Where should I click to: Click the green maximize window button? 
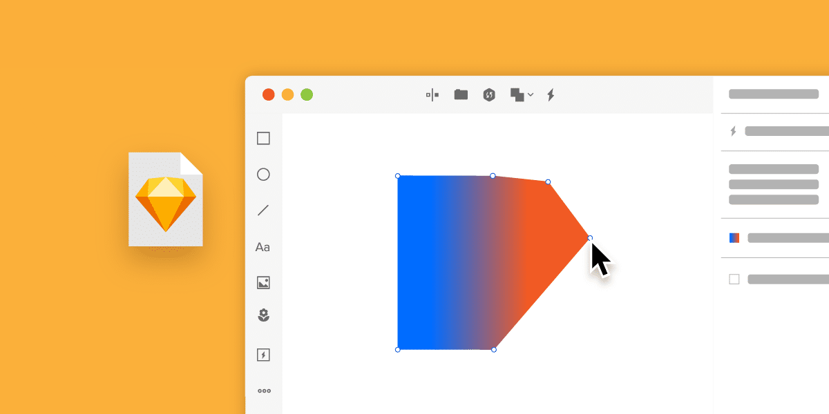pos(307,95)
